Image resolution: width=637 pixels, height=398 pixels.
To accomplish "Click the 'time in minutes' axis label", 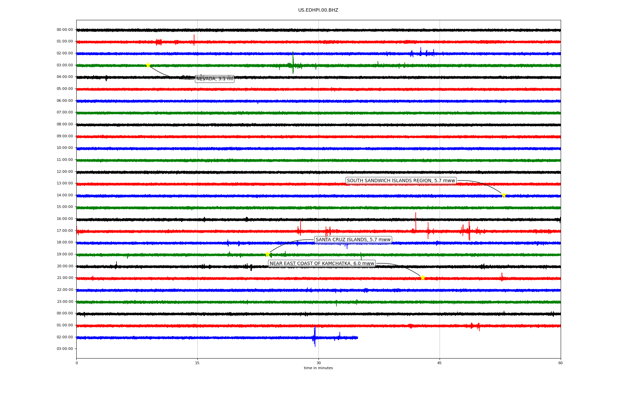I will tap(318, 368).
